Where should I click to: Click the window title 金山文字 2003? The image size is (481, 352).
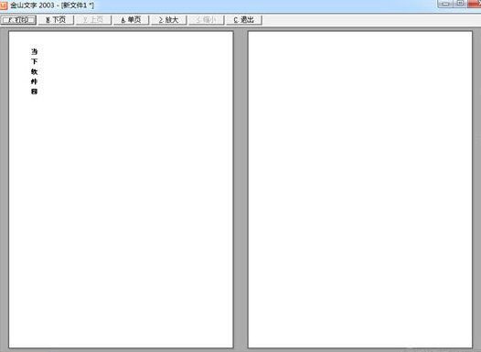pyautogui.click(x=32, y=5)
